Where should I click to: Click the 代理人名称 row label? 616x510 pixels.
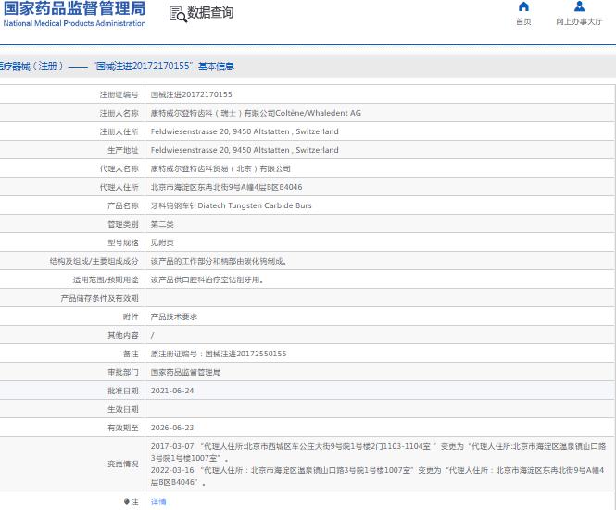click(119, 168)
